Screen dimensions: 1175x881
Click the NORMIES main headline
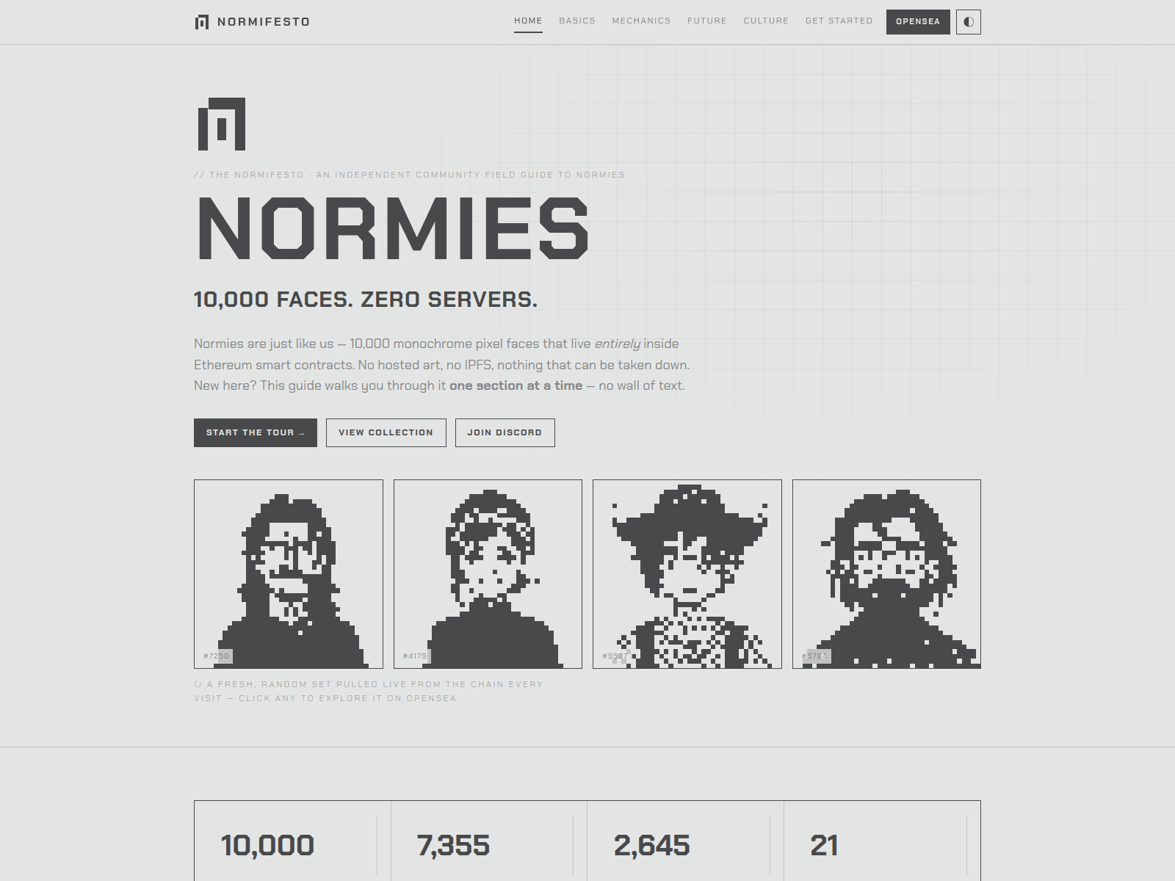(x=392, y=228)
